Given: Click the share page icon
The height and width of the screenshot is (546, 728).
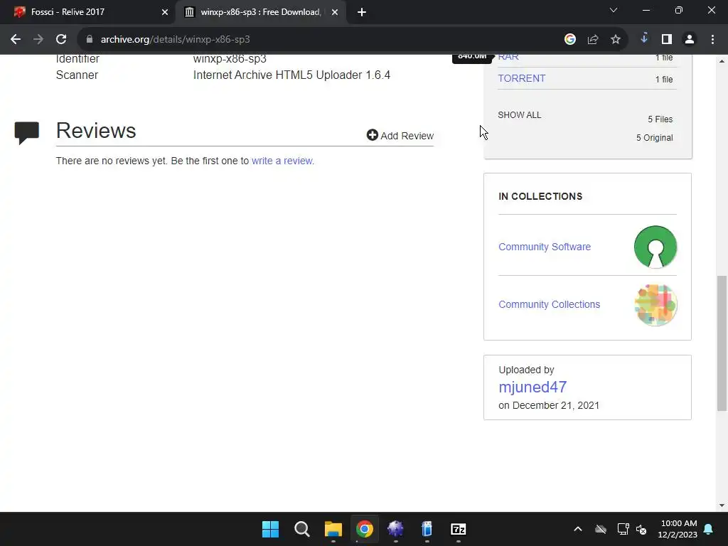Looking at the screenshot, I should coord(593,40).
